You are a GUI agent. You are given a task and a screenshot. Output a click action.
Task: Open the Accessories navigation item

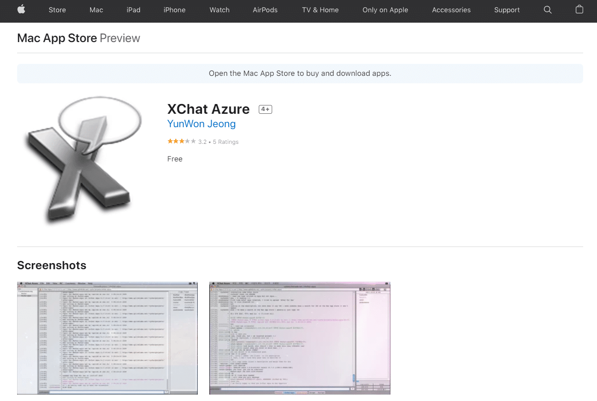[451, 10]
